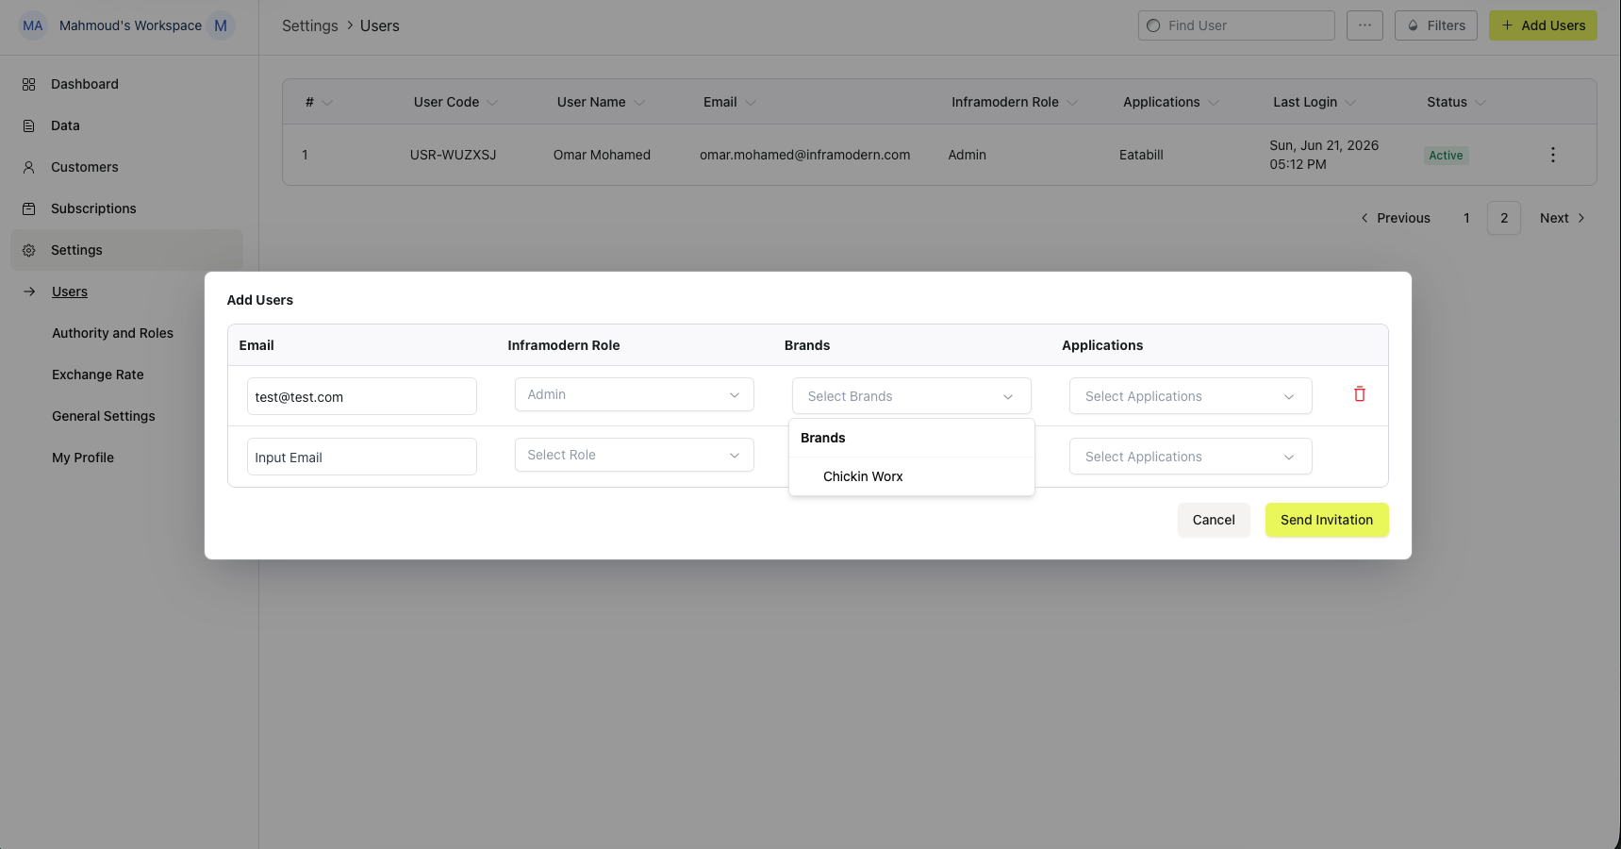This screenshot has height=849, width=1621.
Task: Go to Next page
Action: [1563, 218]
